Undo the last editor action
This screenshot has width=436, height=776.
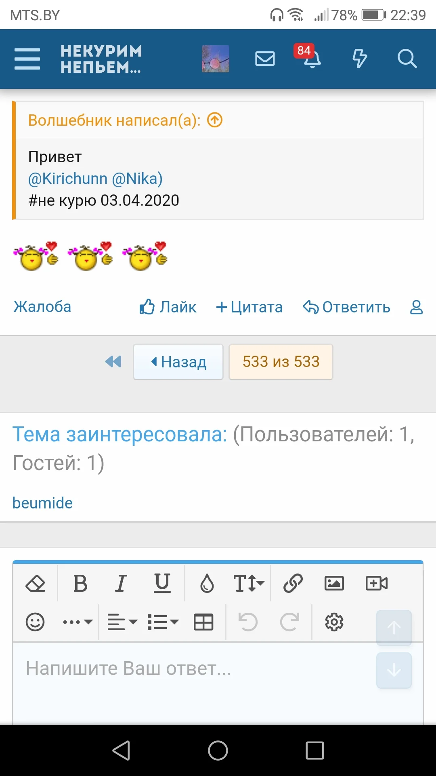tap(248, 622)
